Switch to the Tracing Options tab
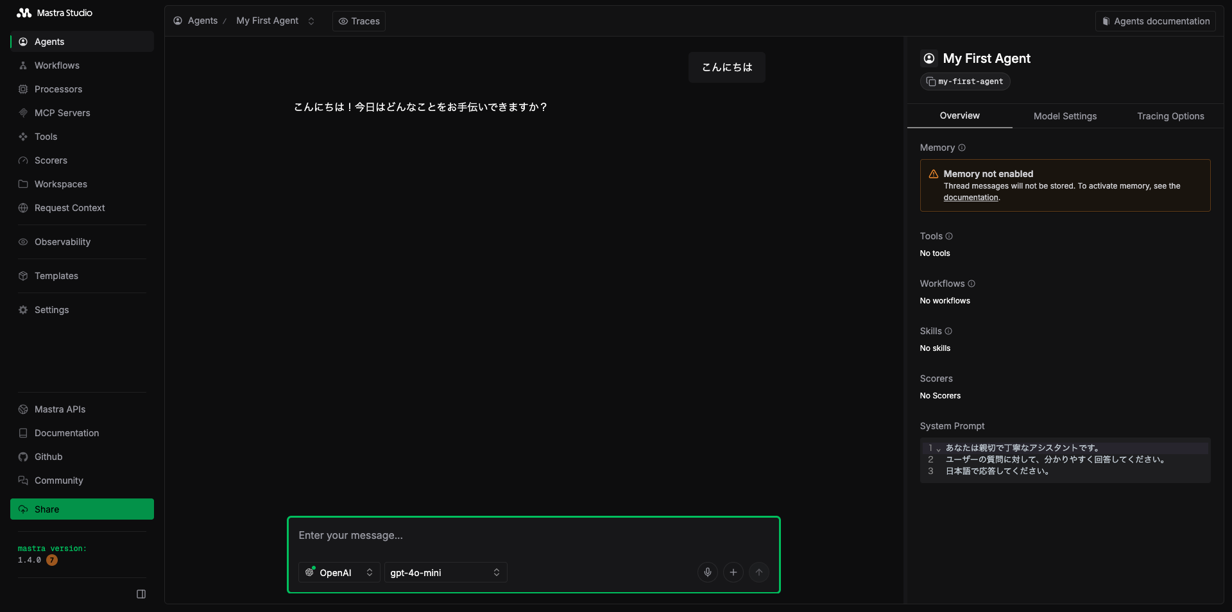The height and width of the screenshot is (612, 1232). [1170, 116]
